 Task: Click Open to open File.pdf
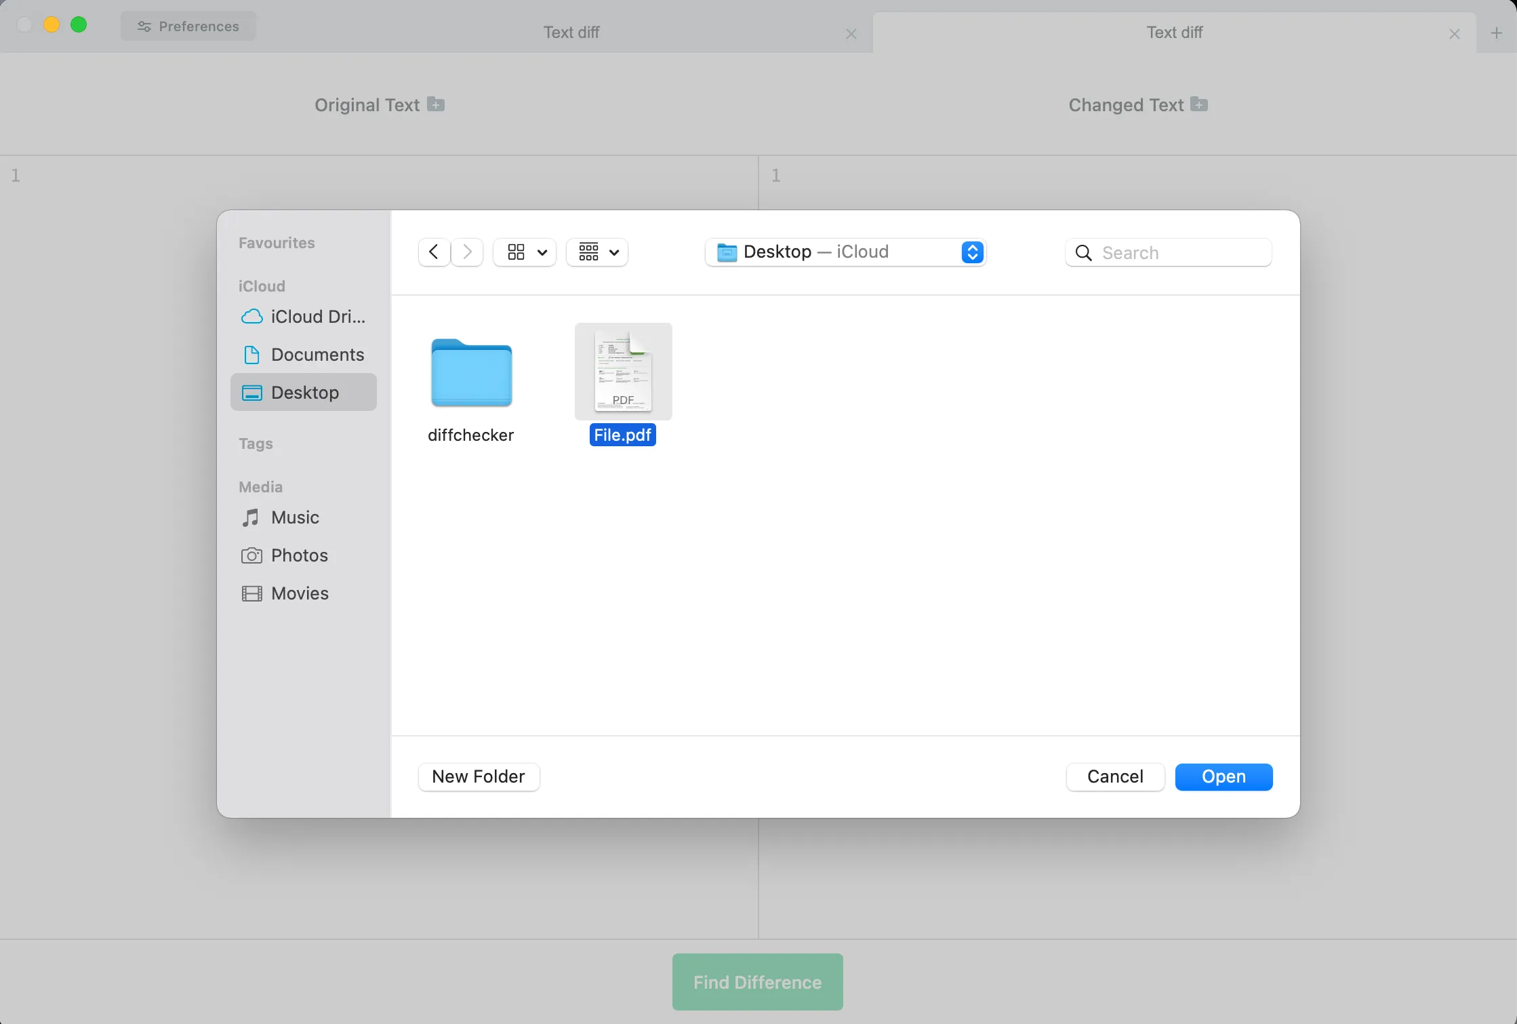(1223, 776)
